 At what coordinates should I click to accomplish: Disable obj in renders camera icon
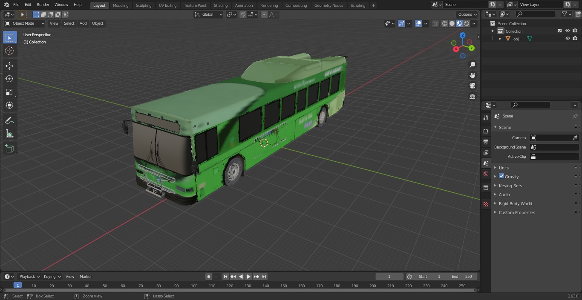point(575,38)
